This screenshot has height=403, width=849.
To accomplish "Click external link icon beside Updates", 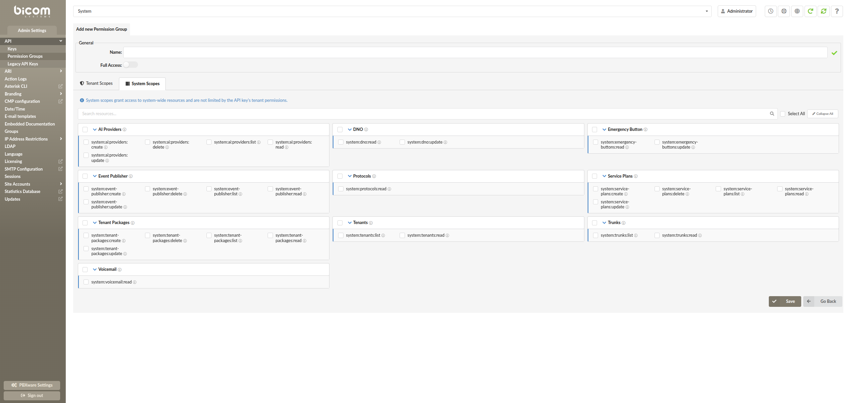I will 60,199.
